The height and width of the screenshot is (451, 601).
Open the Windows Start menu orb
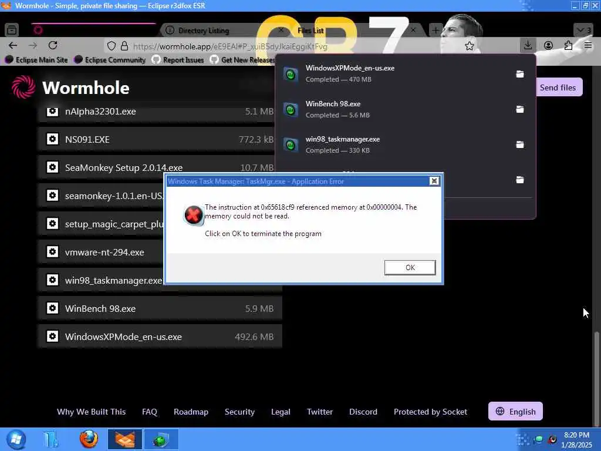coord(16,439)
